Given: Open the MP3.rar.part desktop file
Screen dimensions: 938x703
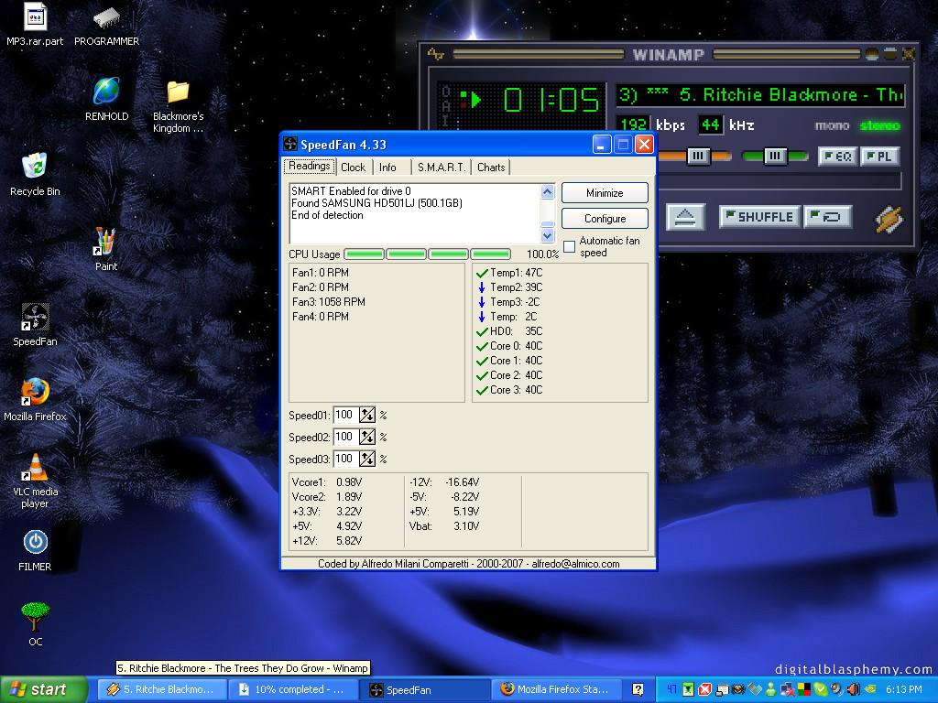Looking at the screenshot, I should pos(35,25).
